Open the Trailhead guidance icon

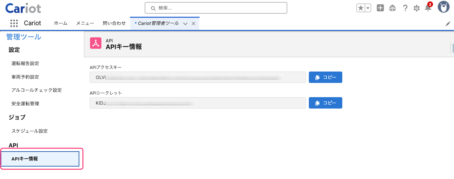pyautogui.click(x=393, y=8)
